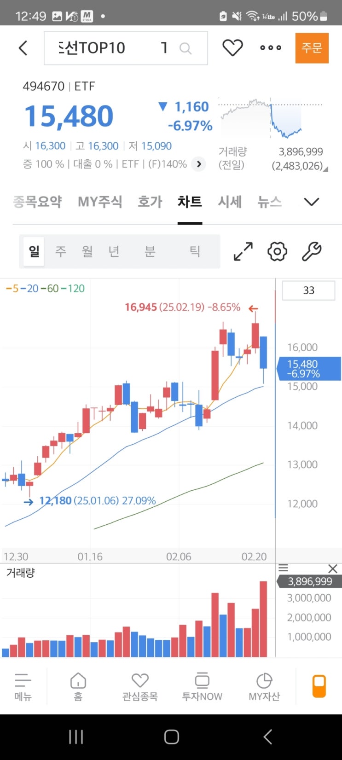The width and height of the screenshot is (342, 760).
Task: Click the candle count field showing 33
Action: tap(308, 290)
